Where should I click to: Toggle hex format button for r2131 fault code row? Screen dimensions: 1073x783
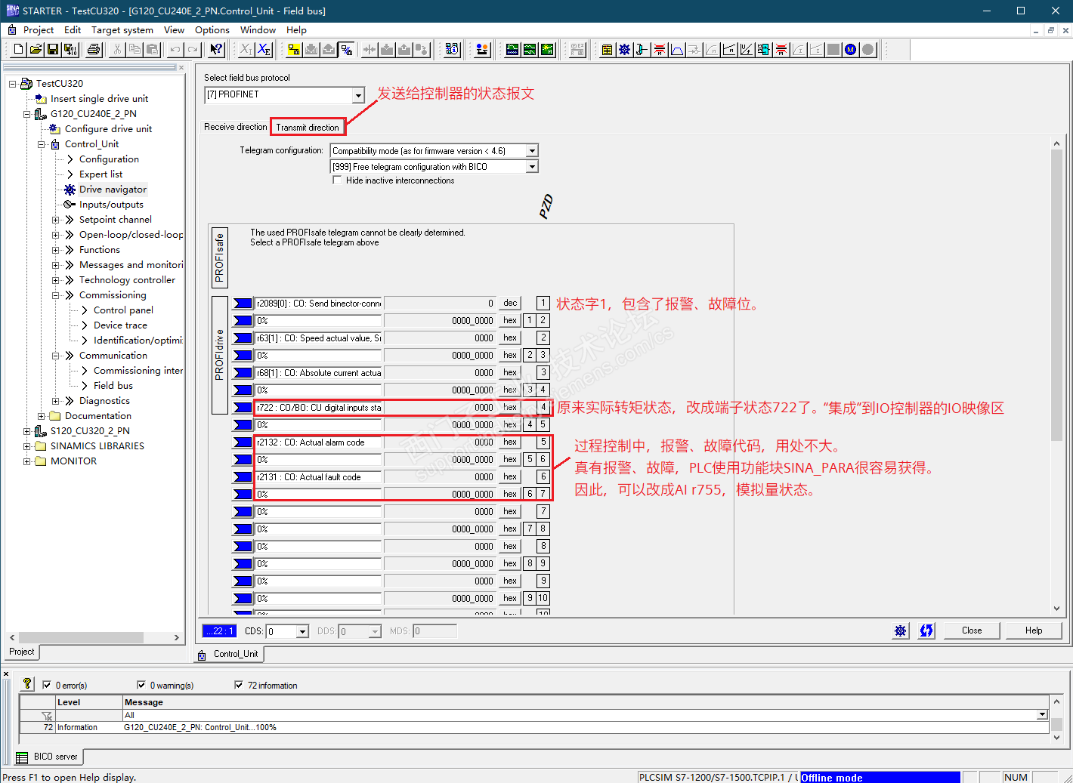click(510, 477)
